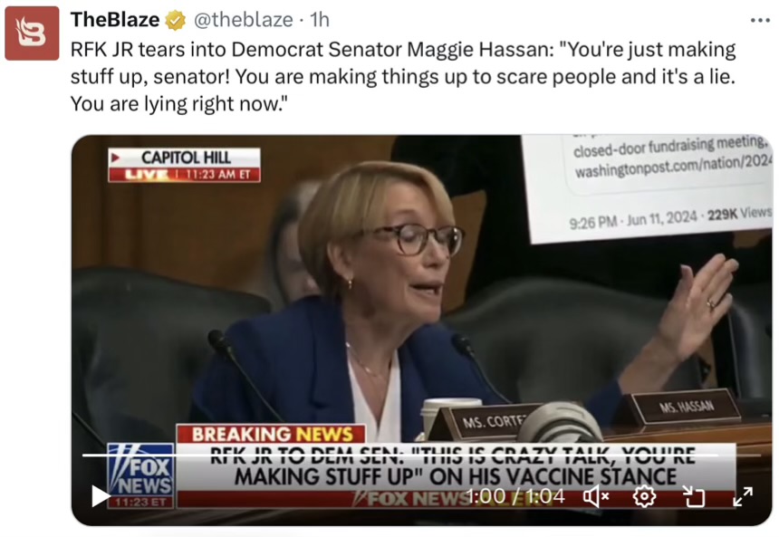Image resolution: width=779 pixels, height=537 pixels.
Task: Open the @theblaze handle link
Action: point(243,20)
